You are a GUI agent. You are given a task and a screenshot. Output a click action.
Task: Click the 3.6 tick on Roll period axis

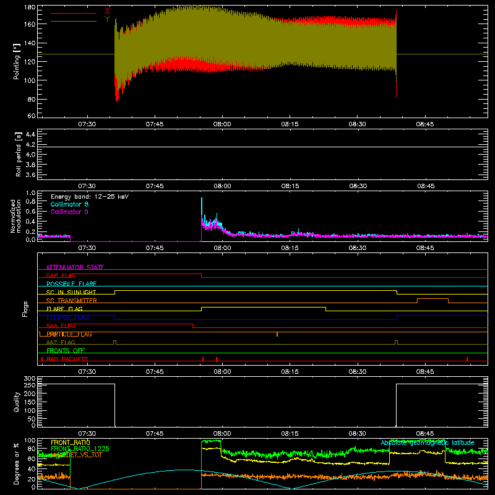point(30,175)
